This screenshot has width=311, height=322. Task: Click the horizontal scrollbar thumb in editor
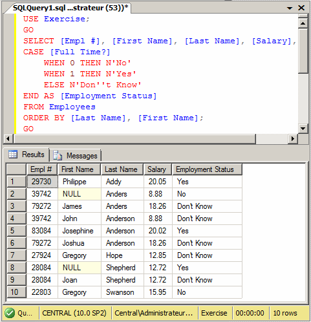pos(134,138)
